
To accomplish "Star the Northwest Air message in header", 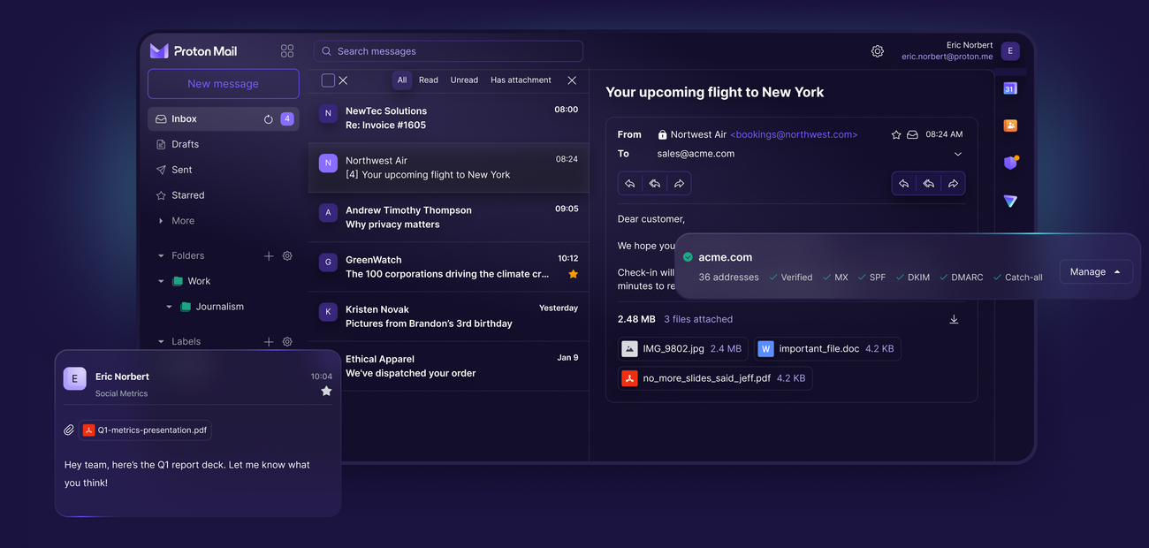I will tap(896, 135).
